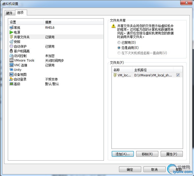Select the 自动保护 settings row label
Screen dimensions: 194x176
point(20,46)
